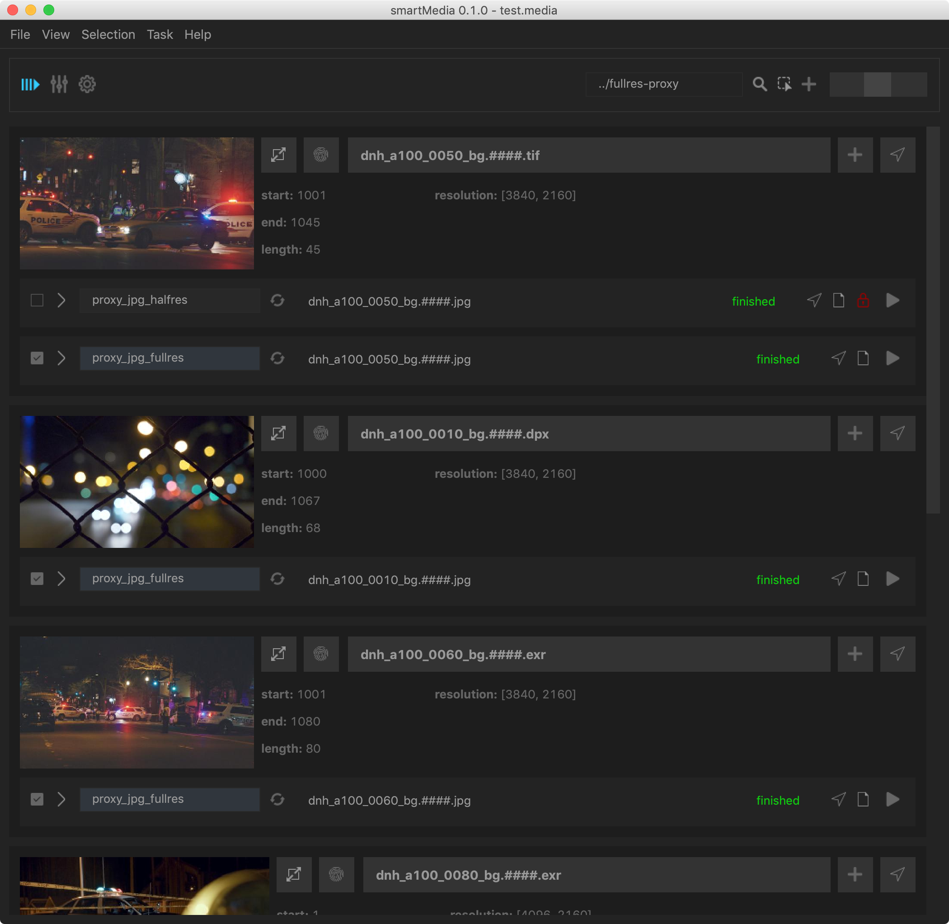This screenshot has height=924, width=949.
Task: Click the red lock icon on proxy_jpg_halfres
Action: click(x=863, y=301)
